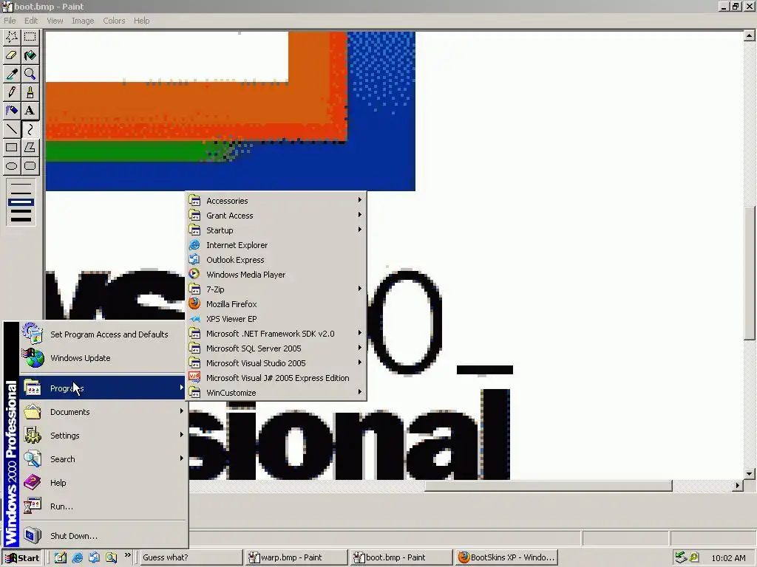The height and width of the screenshot is (567, 757).
Task: Open the Edit menu in Paint
Action: 31,21
